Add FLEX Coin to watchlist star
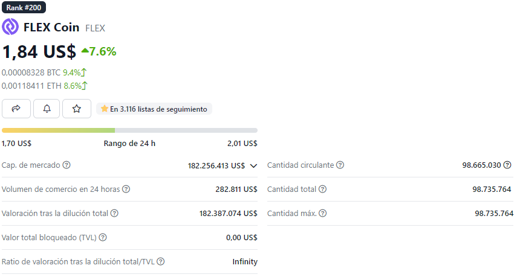This screenshot has width=517, height=277. click(77, 109)
